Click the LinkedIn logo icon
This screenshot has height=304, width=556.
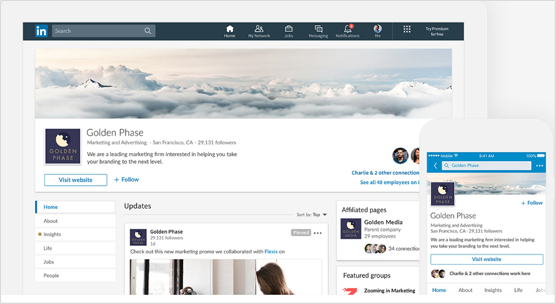point(41,31)
